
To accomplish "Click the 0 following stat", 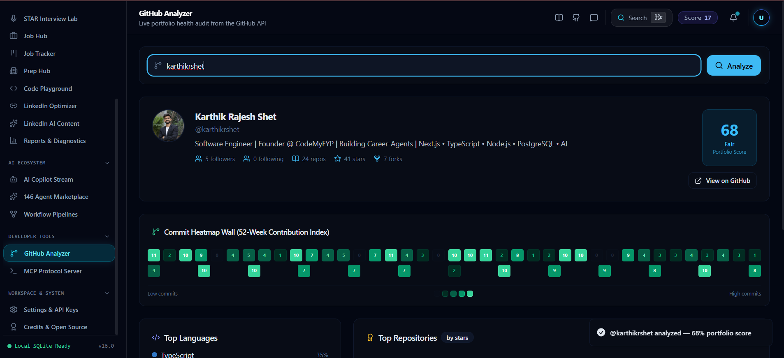I will tap(263, 159).
